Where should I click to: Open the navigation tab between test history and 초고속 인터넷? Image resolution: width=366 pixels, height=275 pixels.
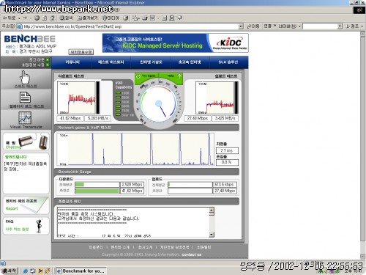point(151,62)
